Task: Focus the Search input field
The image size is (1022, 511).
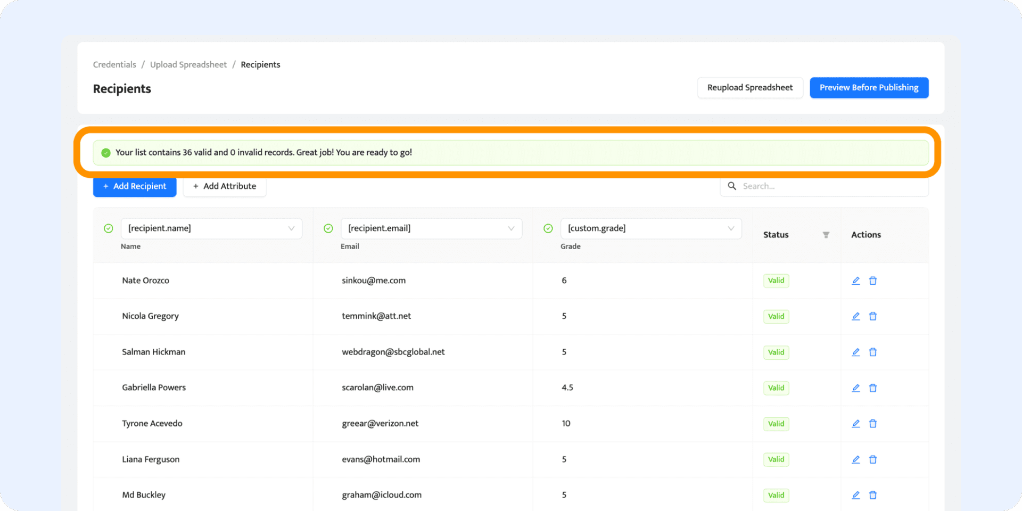Action: pos(830,186)
